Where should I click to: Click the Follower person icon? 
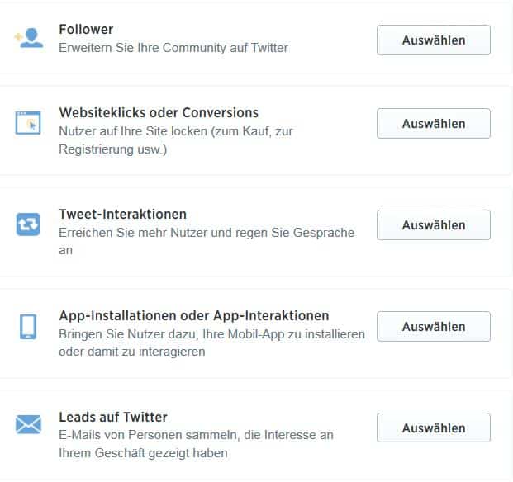(29, 39)
